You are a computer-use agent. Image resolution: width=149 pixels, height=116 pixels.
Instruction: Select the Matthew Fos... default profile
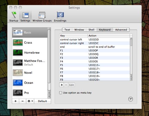(x=30, y=63)
